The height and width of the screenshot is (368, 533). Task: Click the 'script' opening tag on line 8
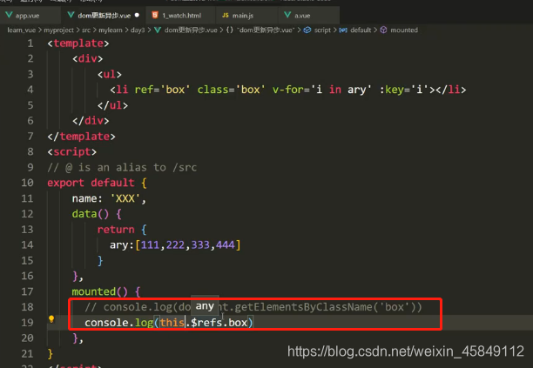pos(72,151)
